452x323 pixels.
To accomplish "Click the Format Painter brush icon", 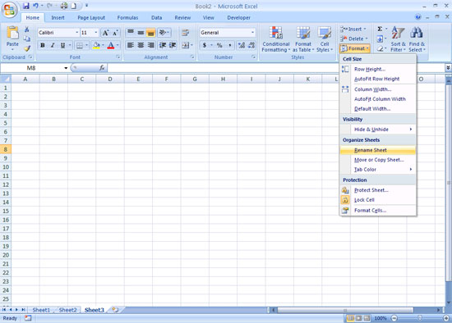I will [x=27, y=48].
